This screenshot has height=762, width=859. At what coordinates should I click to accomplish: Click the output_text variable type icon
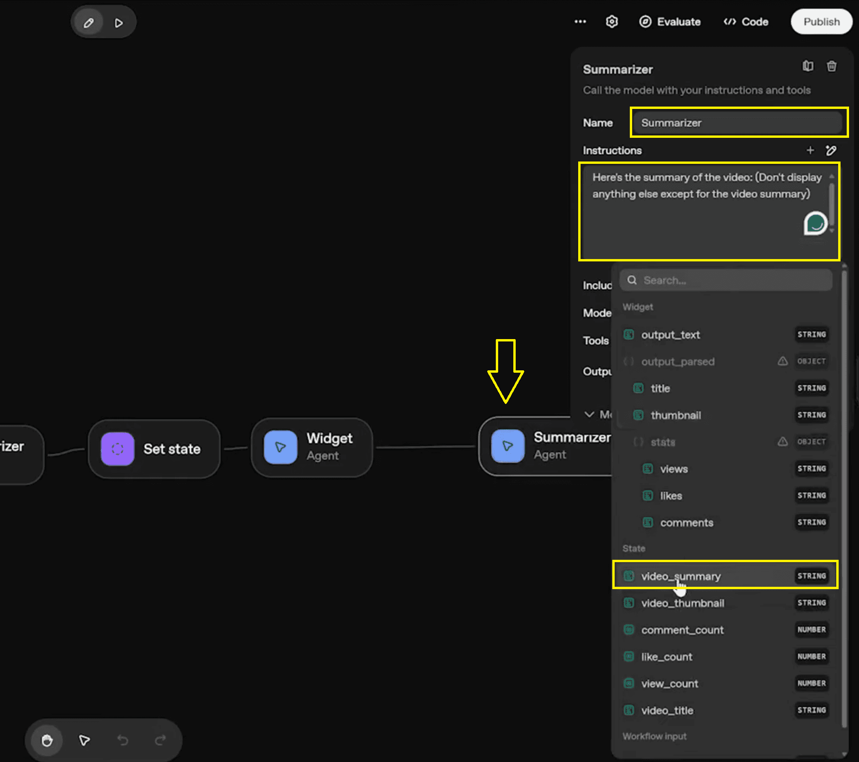click(629, 335)
